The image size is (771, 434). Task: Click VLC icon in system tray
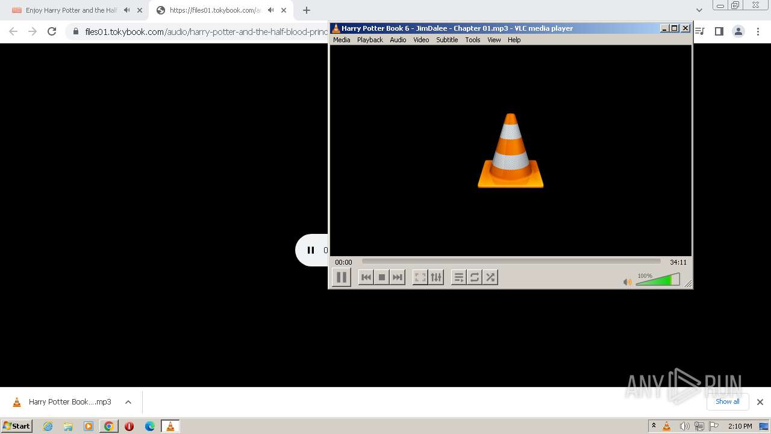click(667, 426)
